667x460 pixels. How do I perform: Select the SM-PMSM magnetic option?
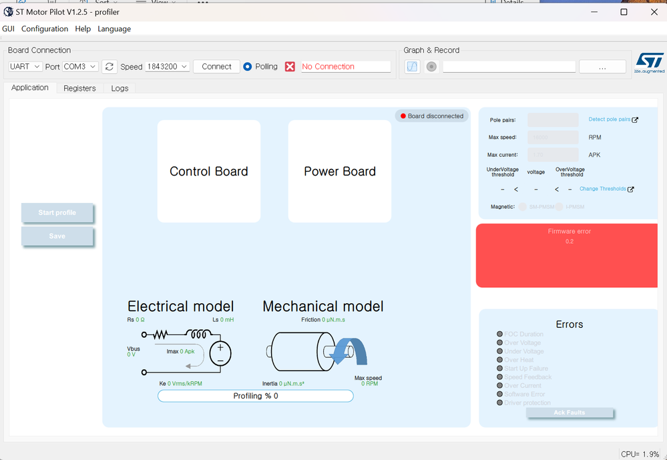point(523,207)
